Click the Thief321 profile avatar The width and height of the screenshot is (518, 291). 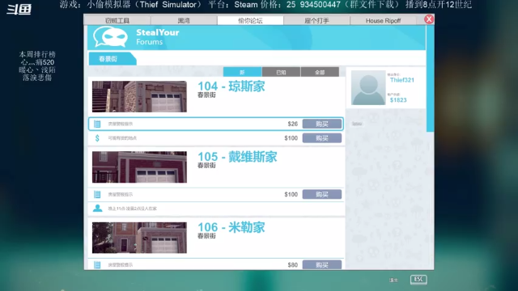(368, 88)
